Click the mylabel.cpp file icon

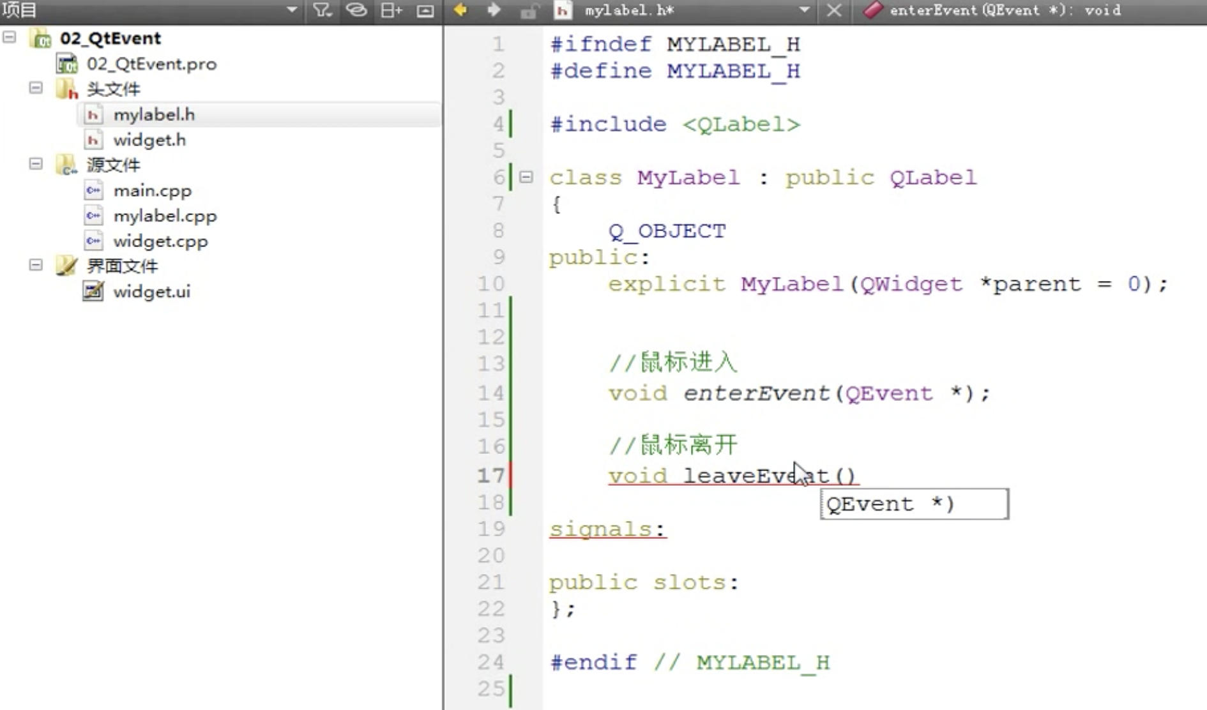[93, 216]
